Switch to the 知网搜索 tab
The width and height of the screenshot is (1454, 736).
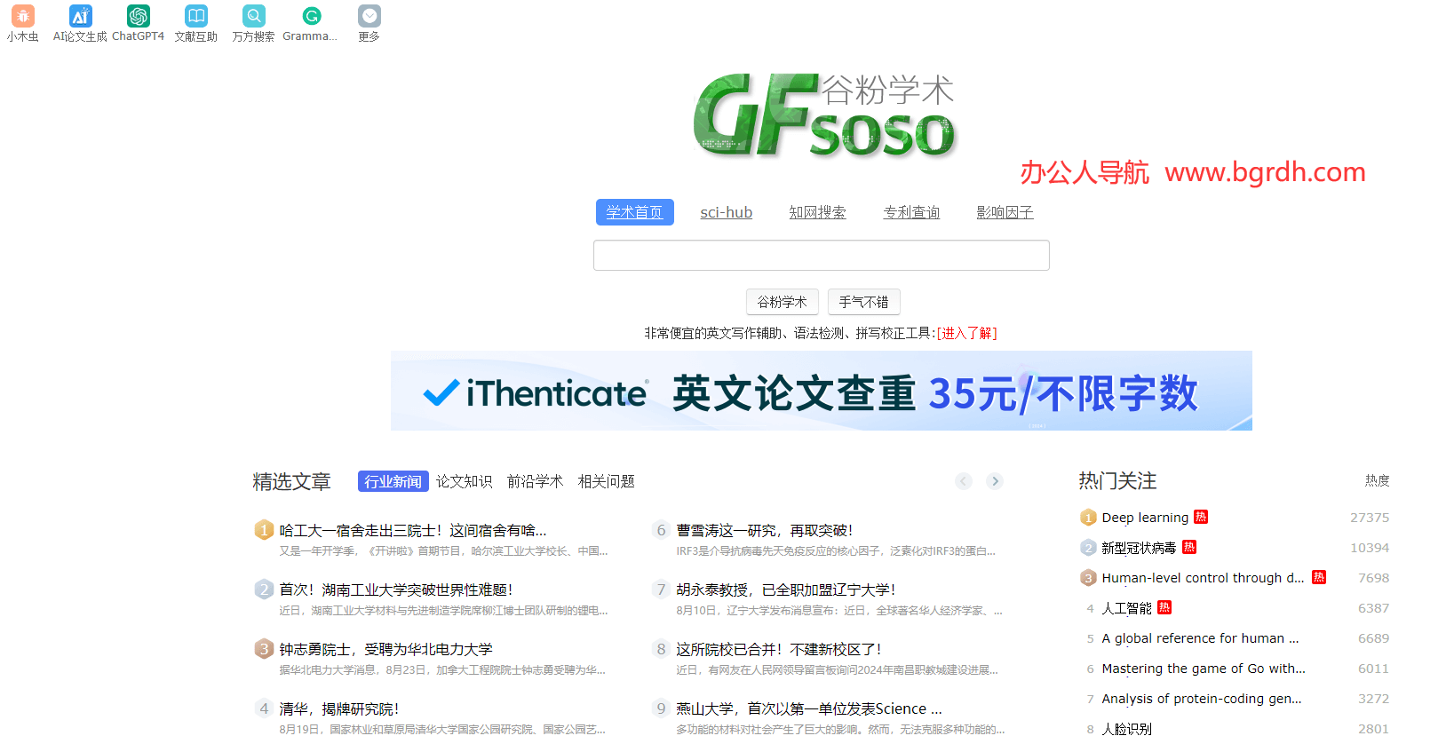pyautogui.click(x=817, y=212)
